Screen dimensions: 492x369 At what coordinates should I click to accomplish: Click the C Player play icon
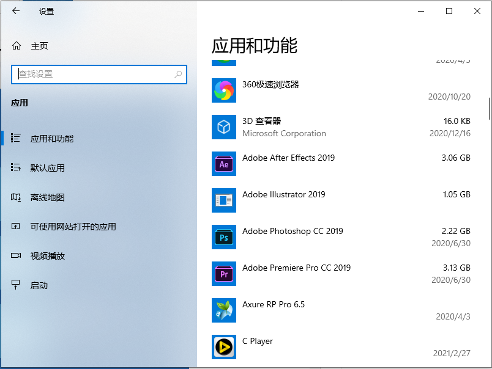click(x=223, y=347)
